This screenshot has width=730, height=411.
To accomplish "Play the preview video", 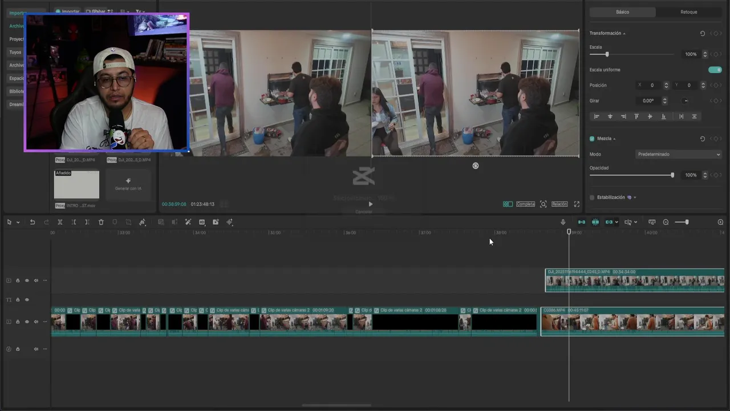I will (x=370, y=204).
